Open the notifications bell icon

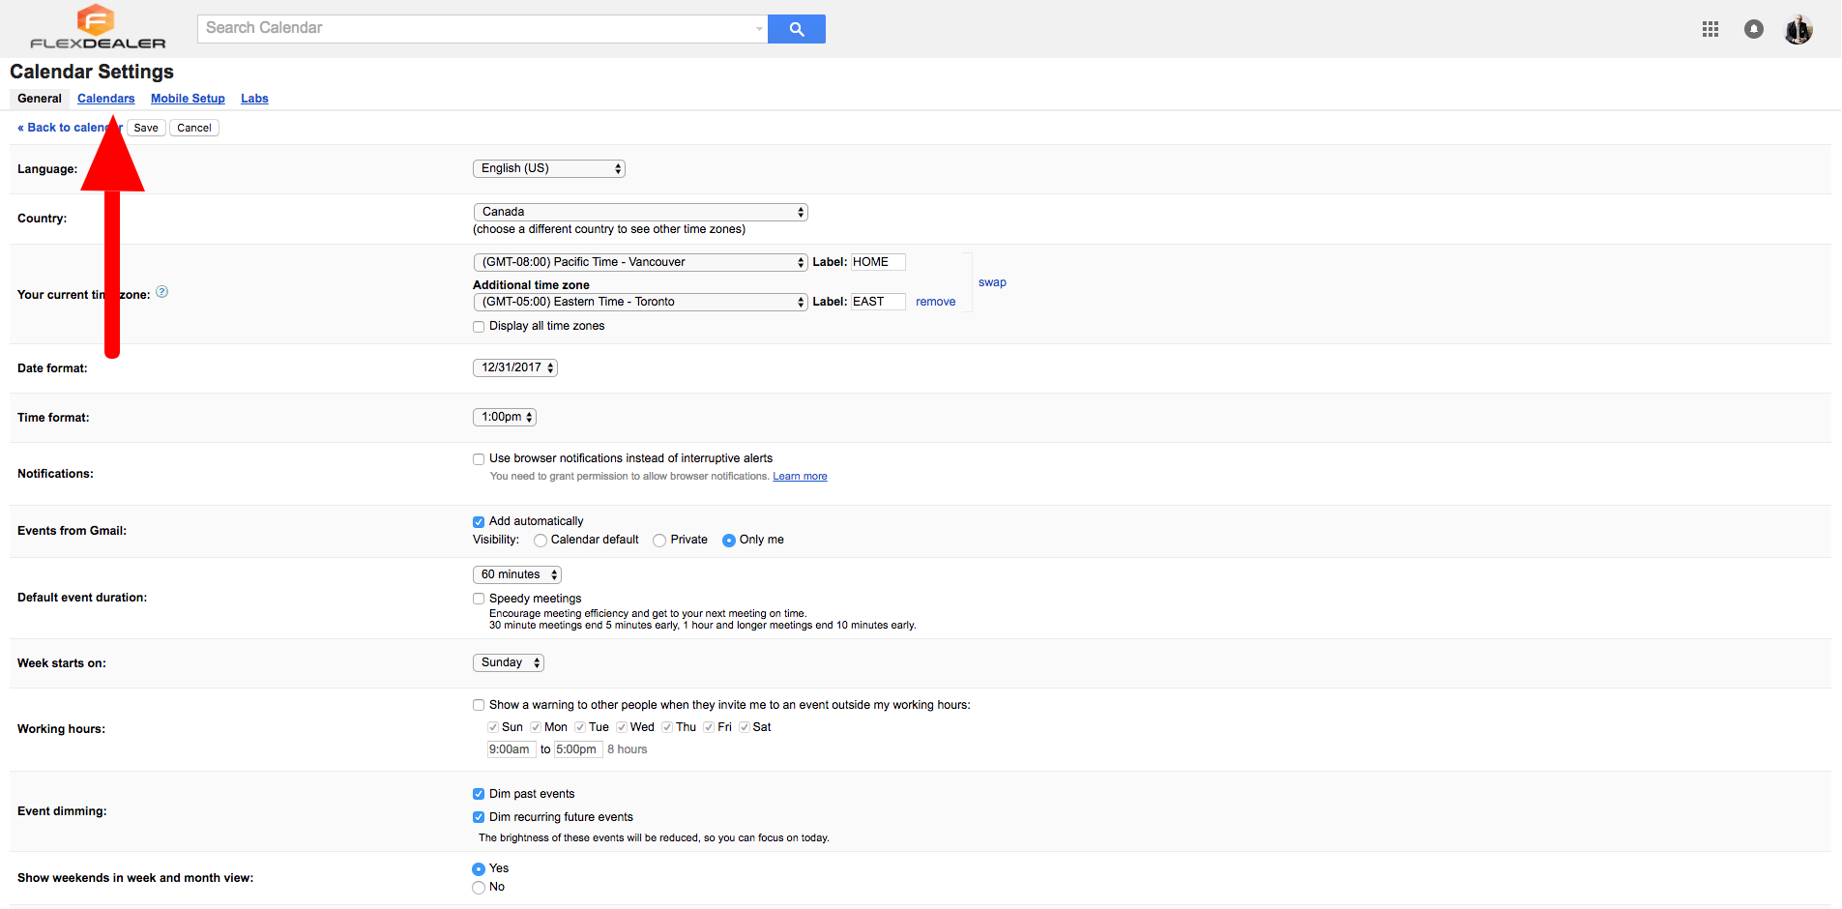point(1753,29)
